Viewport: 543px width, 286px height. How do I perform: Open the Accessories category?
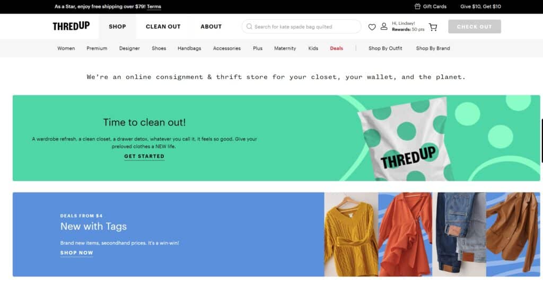[227, 48]
